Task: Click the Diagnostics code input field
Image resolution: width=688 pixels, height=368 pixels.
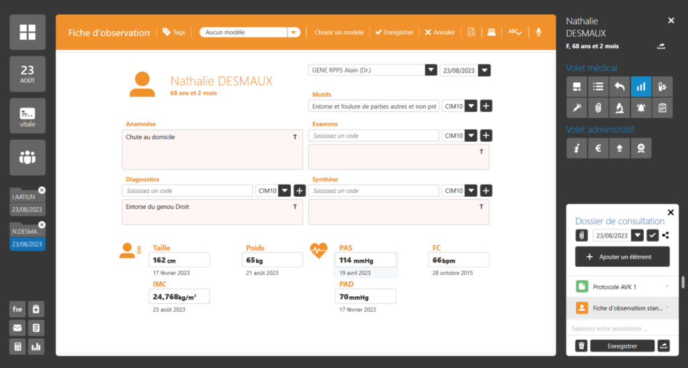Action: (x=188, y=191)
